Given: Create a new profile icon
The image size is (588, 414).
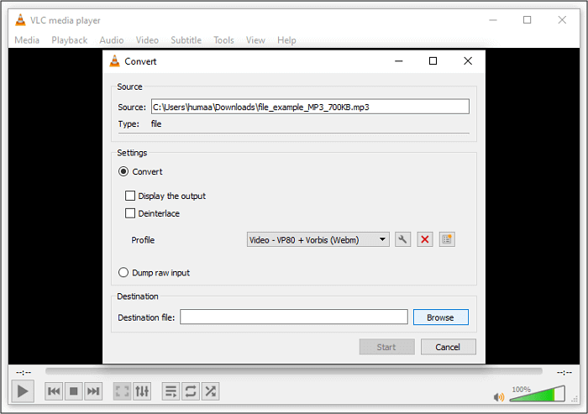Looking at the screenshot, I should pos(447,240).
